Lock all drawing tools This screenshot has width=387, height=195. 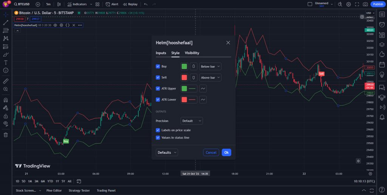(x=6, y=116)
